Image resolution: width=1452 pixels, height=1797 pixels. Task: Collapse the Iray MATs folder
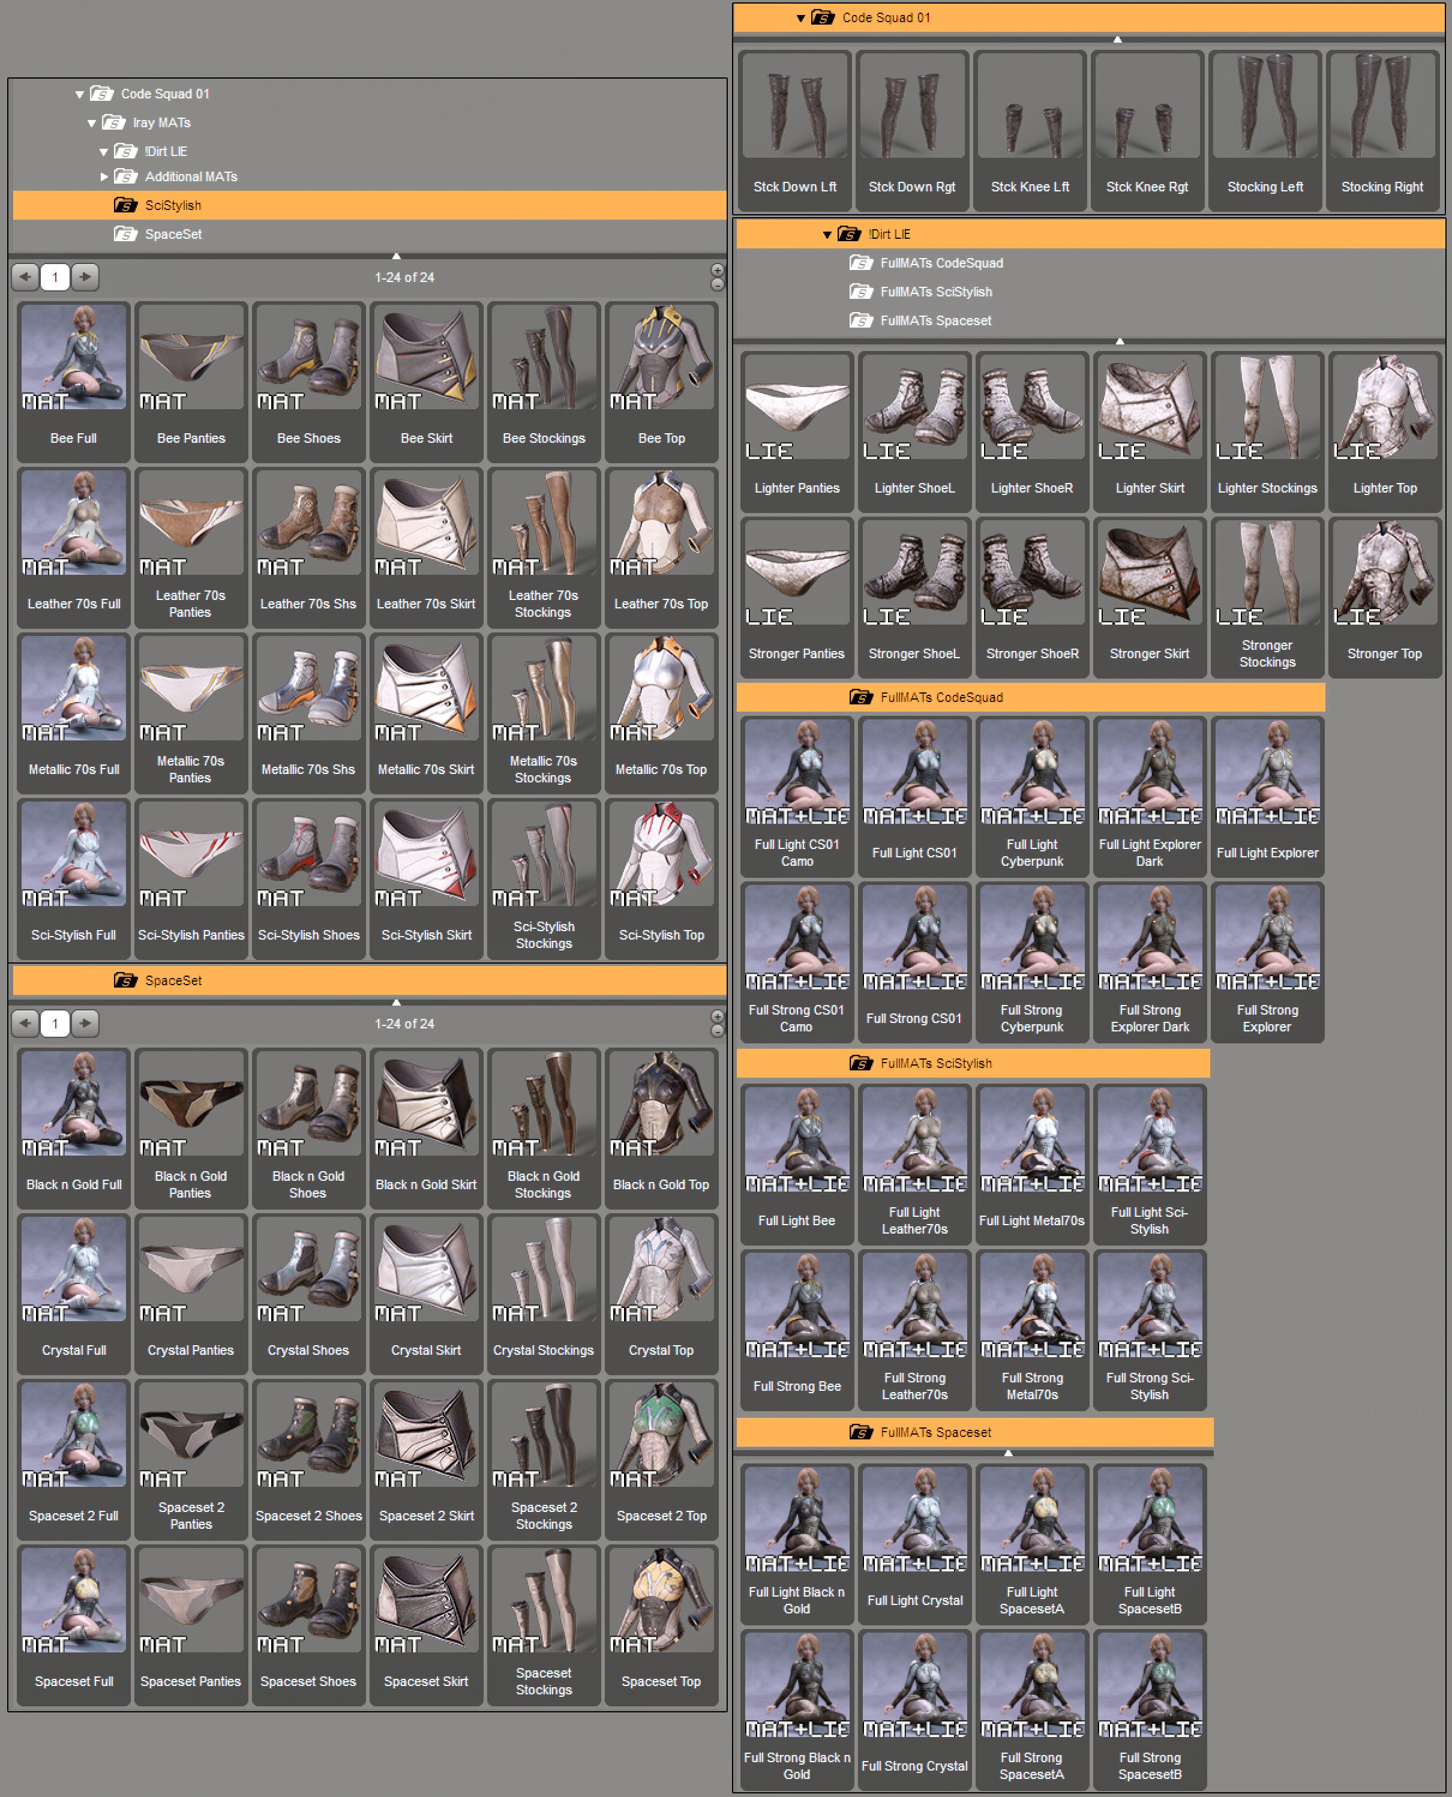pos(92,124)
